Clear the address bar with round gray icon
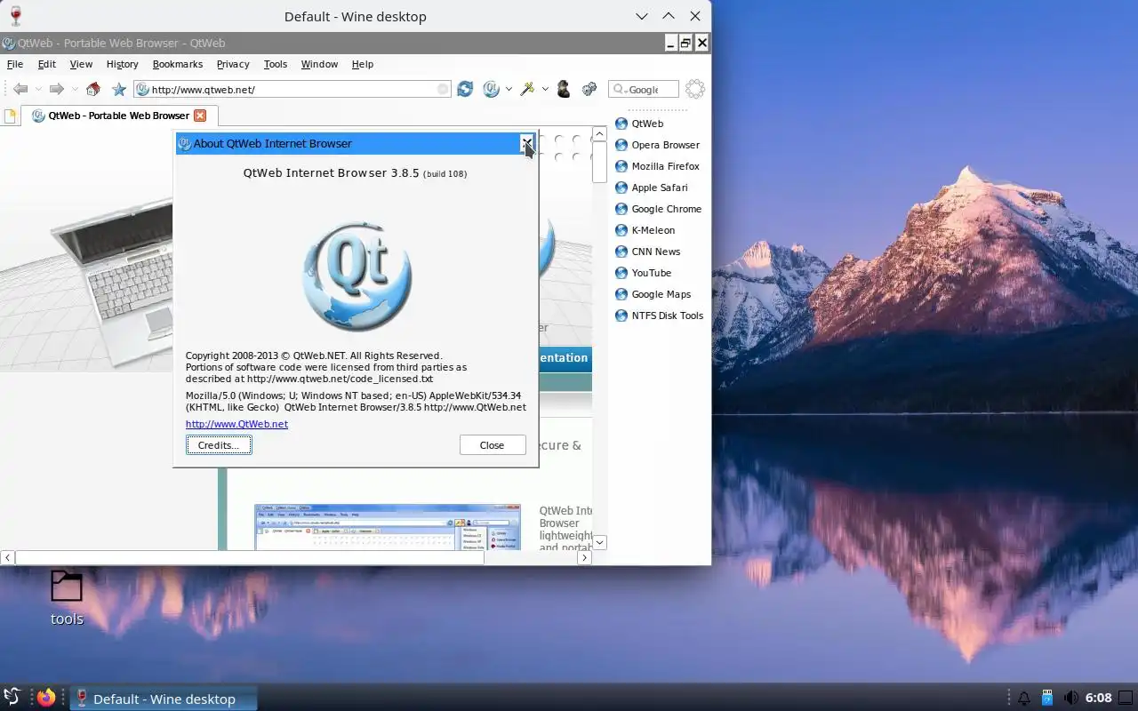1138x711 pixels. pos(443,89)
